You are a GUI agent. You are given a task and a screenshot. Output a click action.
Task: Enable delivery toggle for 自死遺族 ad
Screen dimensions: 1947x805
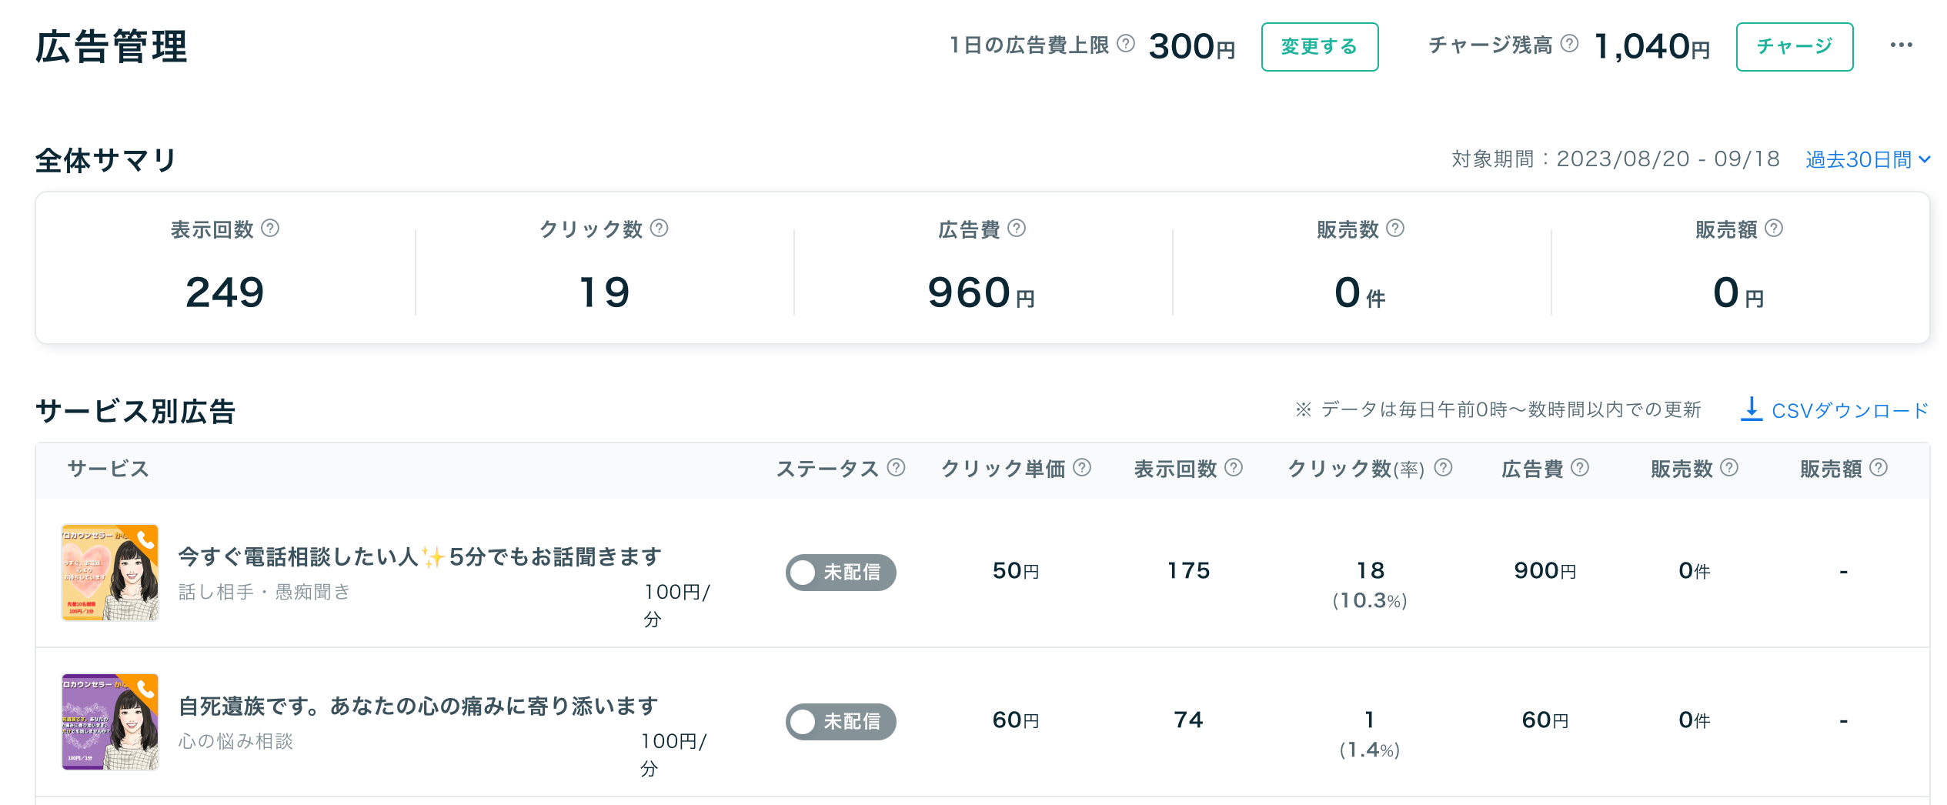[x=840, y=722]
